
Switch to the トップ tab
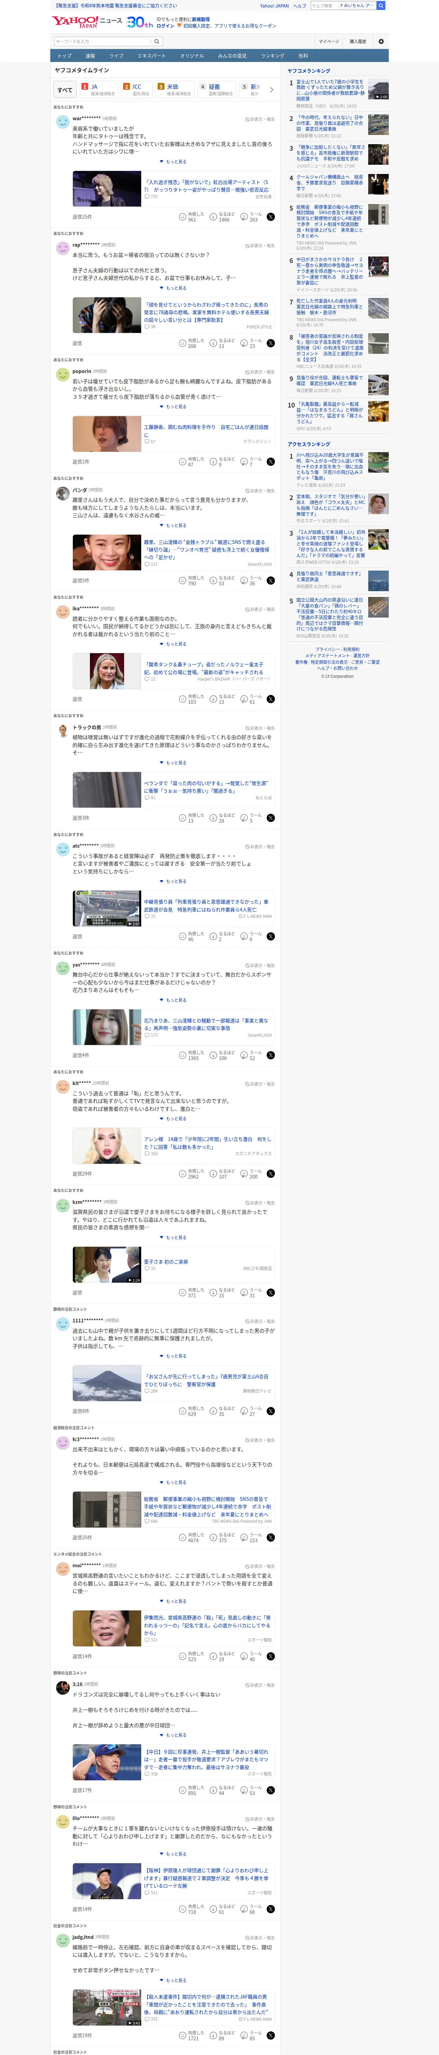(x=65, y=56)
